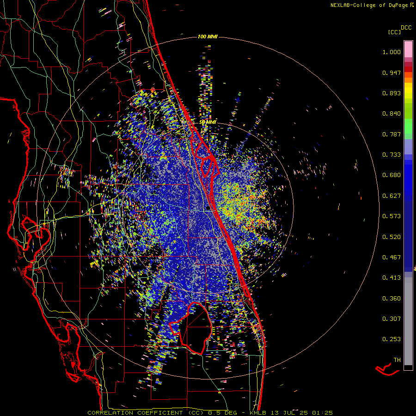The width and height of the screenshot is (416, 416).
Task: Click the 0.893 scale value
Action: (x=392, y=93)
